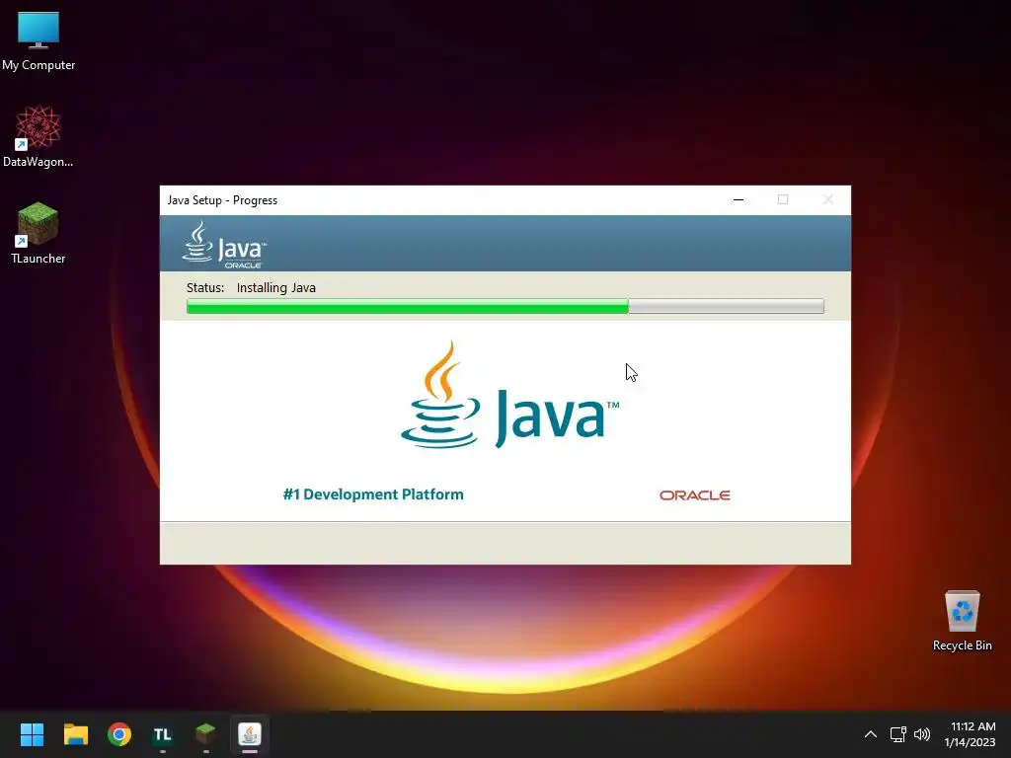Click the disabled maximize button of Java Setup

tap(783, 199)
